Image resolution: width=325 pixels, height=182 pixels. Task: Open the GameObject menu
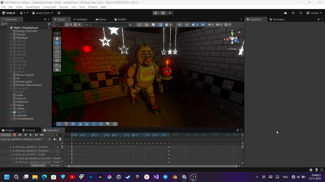[x=33, y=7]
